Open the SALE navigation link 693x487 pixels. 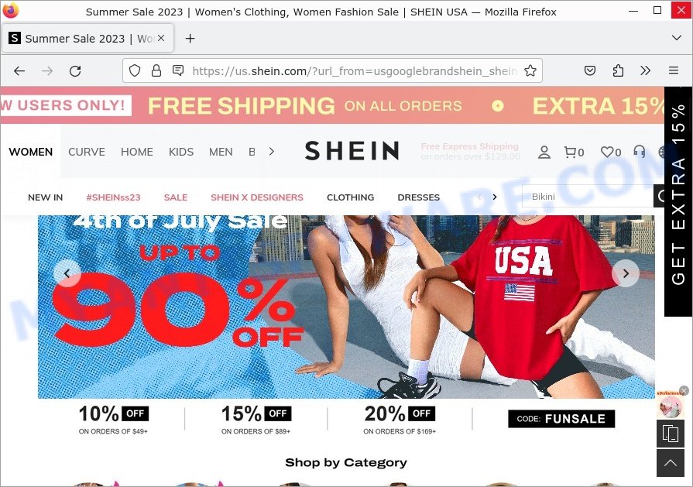tap(176, 197)
